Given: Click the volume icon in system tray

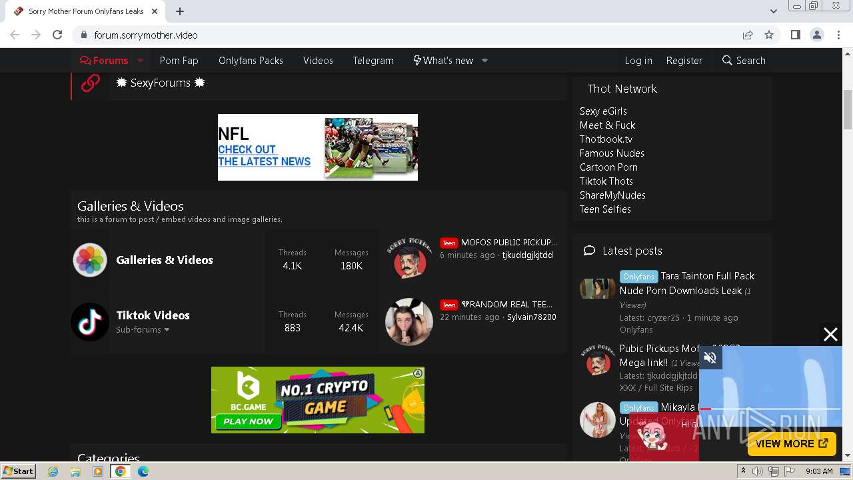Looking at the screenshot, I should 758,471.
